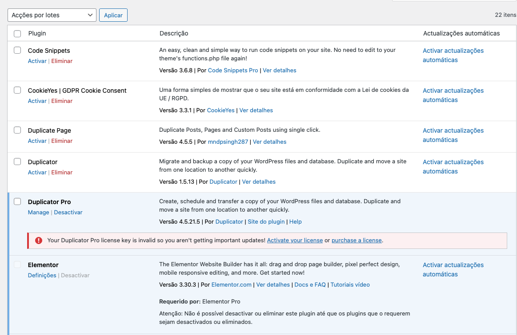Open Elementor Definições settings link

42,275
